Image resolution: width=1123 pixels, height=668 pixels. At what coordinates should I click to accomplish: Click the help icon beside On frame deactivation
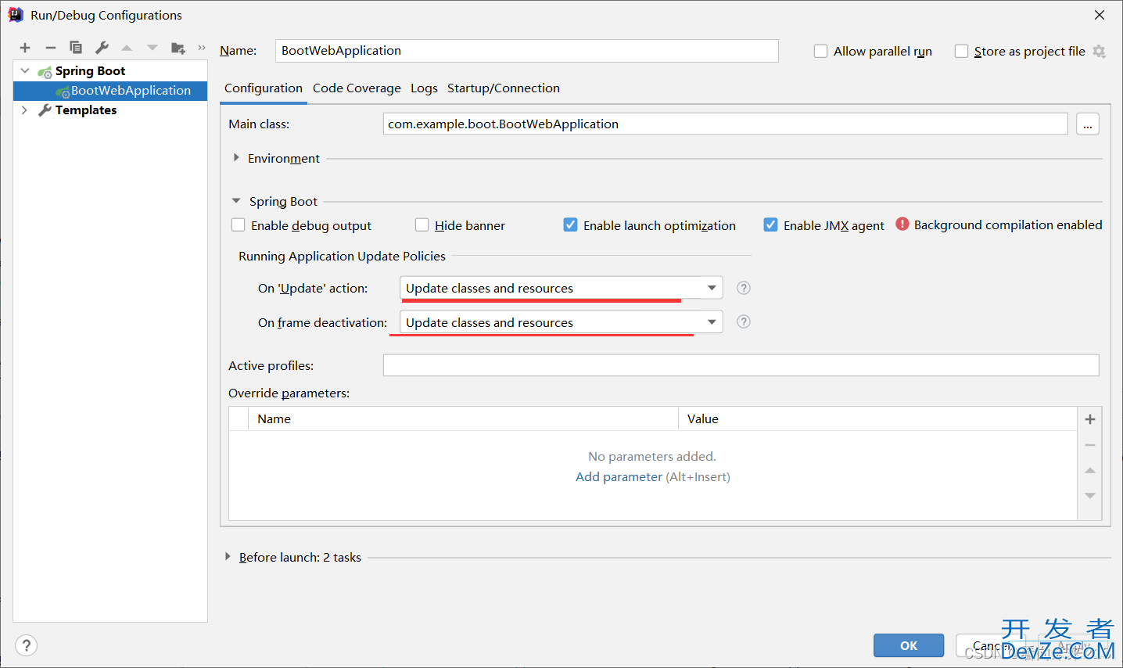[x=744, y=321]
